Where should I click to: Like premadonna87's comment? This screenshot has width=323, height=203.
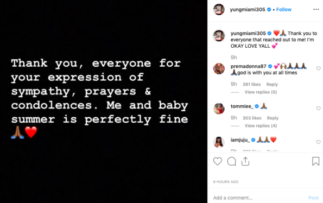click(x=318, y=68)
